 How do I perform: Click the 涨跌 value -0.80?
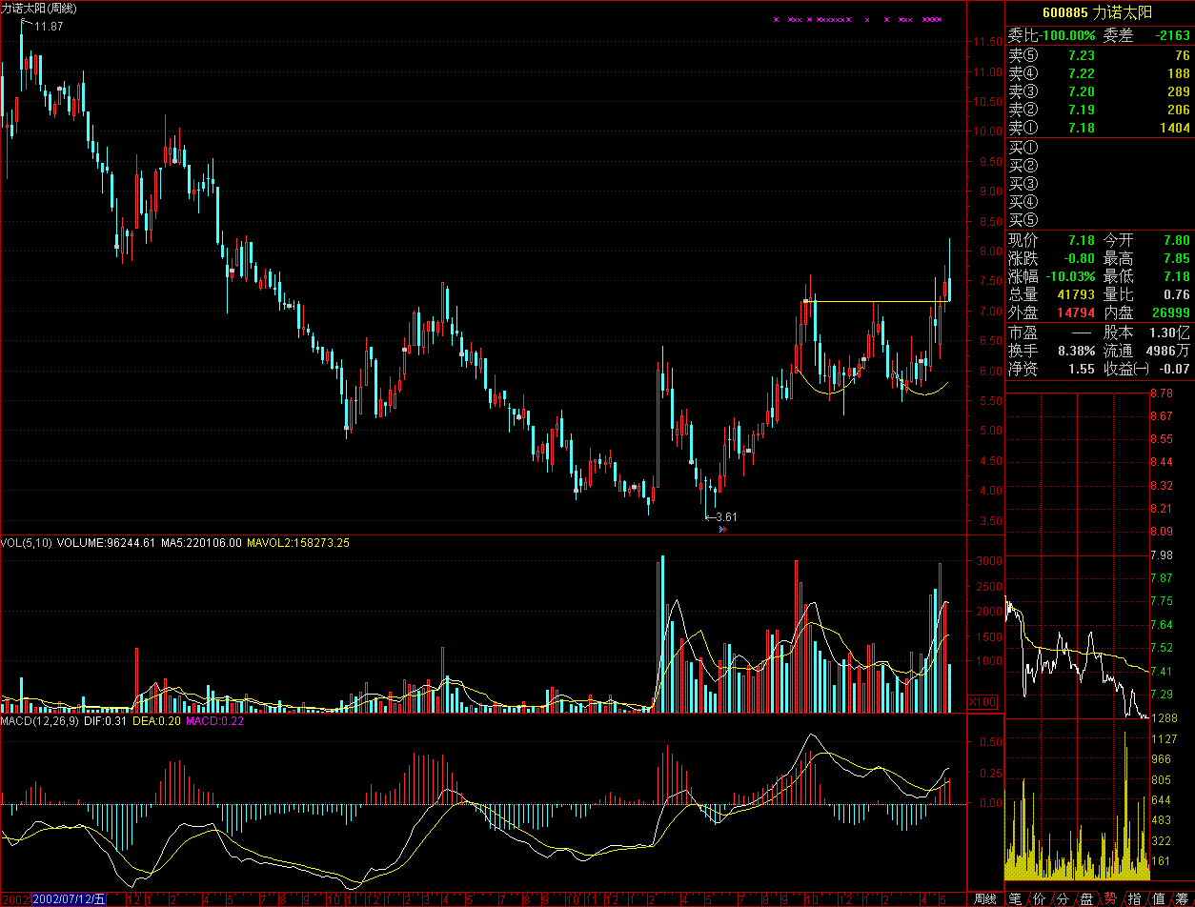1079,258
